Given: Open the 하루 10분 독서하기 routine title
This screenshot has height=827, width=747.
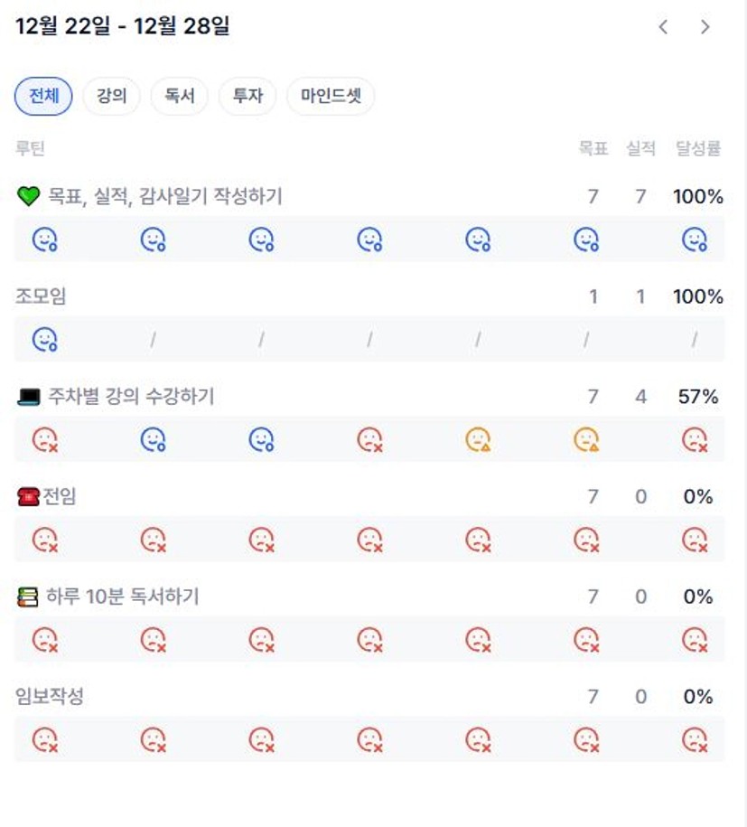Looking at the screenshot, I should point(122,597).
